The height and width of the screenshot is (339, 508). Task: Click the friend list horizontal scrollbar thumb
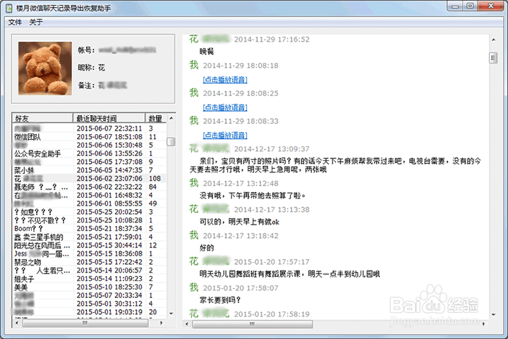85,323
